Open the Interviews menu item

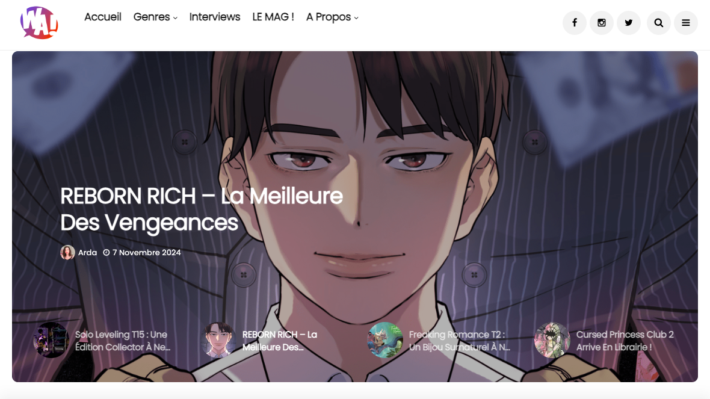[x=215, y=17]
